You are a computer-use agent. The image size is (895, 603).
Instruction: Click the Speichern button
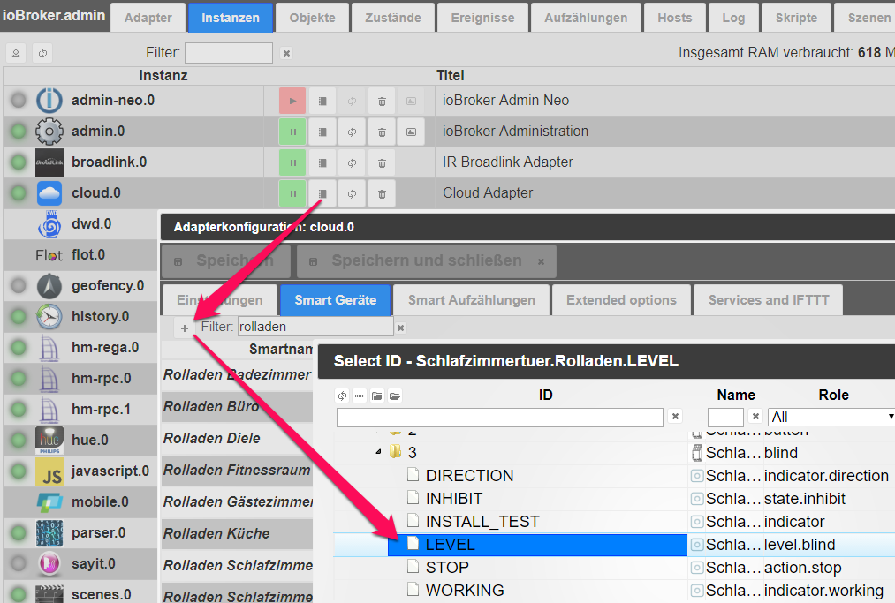226,260
